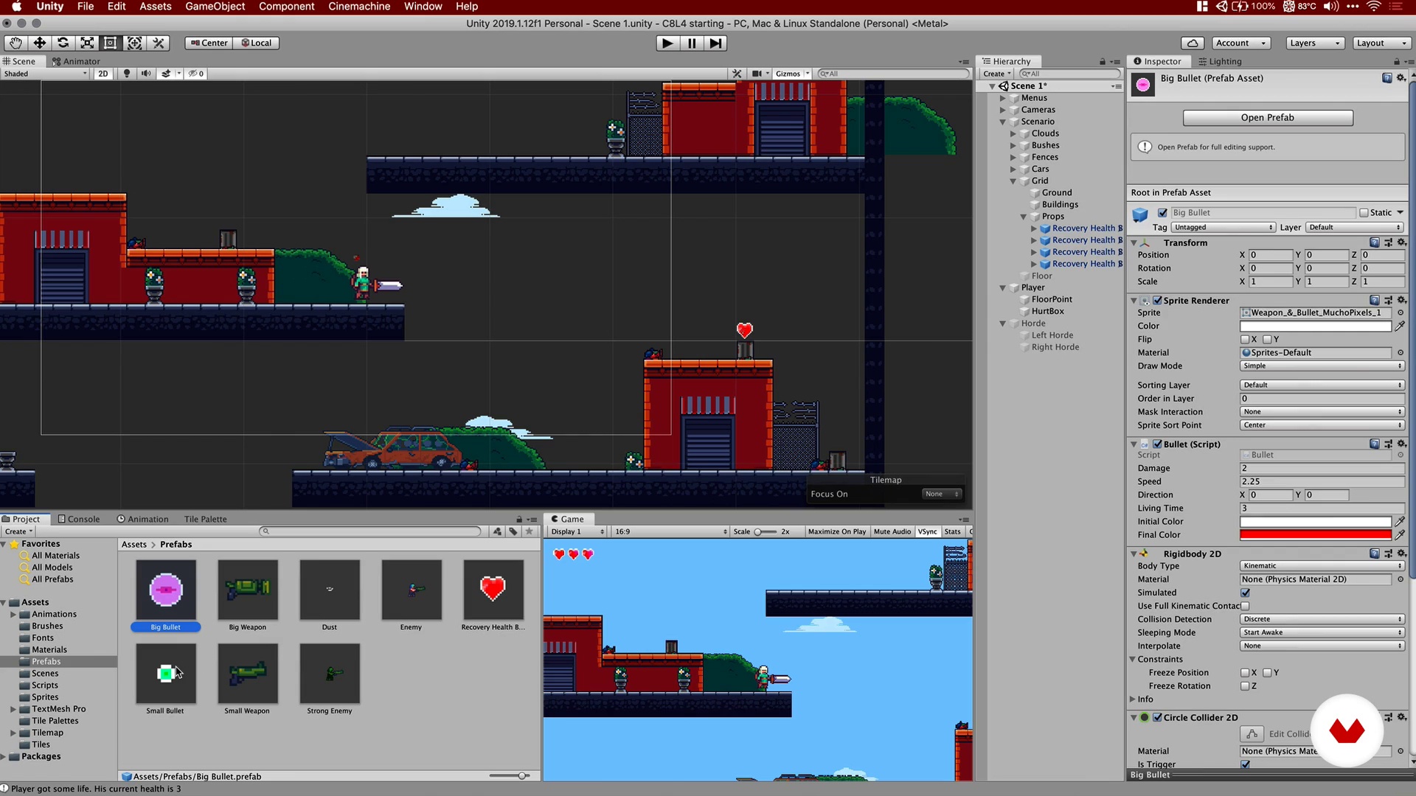The width and height of the screenshot is (1416, 796).
Task: Select the Rotate tool
Action: point(63,43)
